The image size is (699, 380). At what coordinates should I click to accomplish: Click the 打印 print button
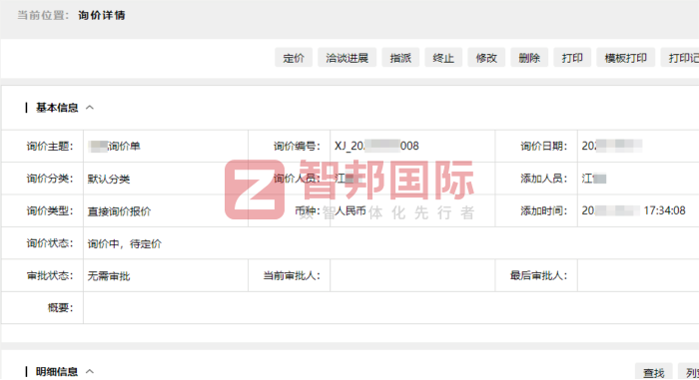coord(572,58)
